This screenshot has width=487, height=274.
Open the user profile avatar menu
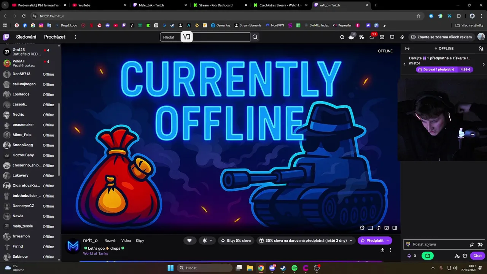[x=481, y=37]
